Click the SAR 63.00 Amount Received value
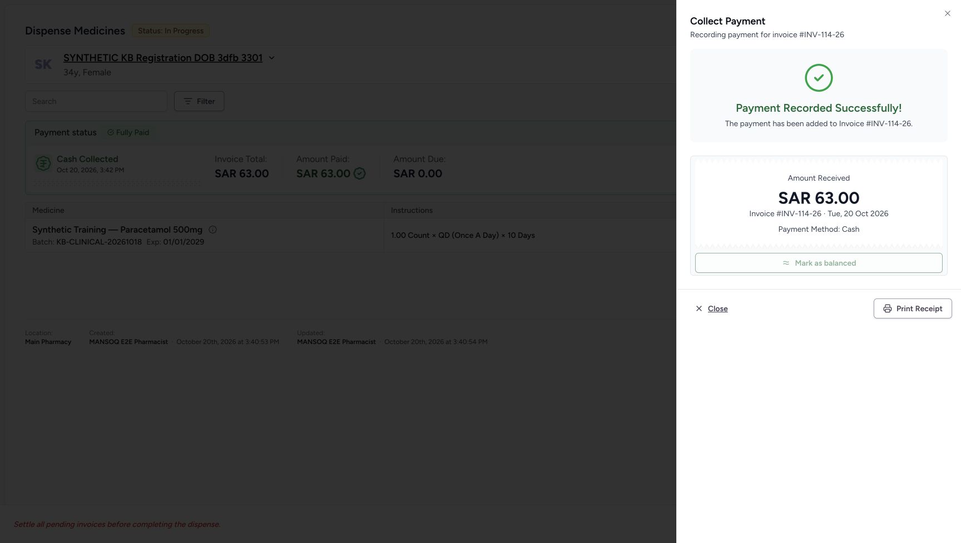 click(819, 198)
